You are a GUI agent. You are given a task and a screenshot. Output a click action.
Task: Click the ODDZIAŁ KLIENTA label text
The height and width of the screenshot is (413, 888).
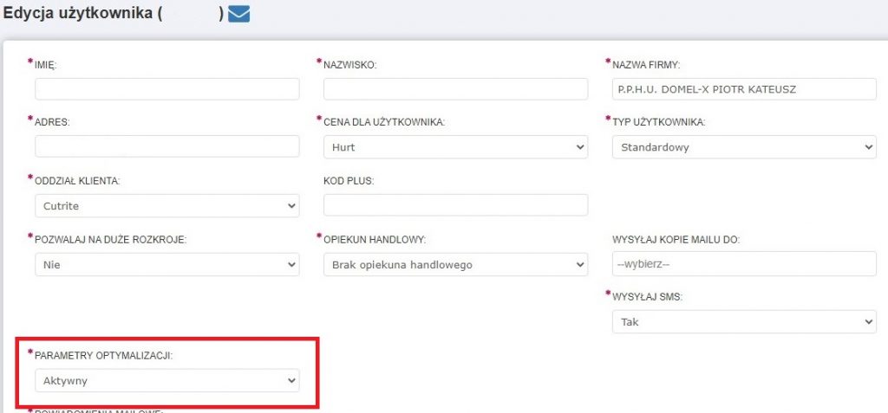[x=76, y=181]
